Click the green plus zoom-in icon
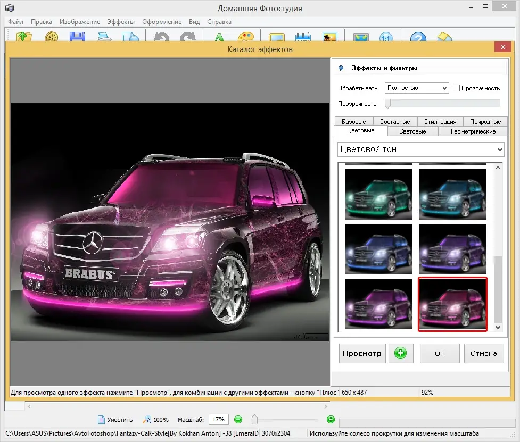Screen dimensions: 520x442 click(331, 420)
